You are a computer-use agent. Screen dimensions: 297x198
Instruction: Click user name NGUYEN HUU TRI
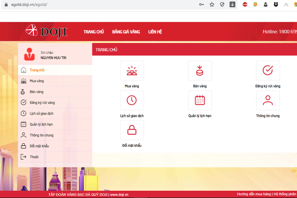click(53, 58)
